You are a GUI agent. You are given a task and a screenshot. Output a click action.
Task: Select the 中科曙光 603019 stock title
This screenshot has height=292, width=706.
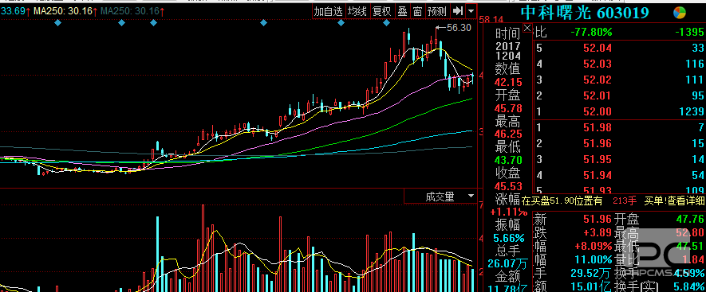click(x=585, y=13)
